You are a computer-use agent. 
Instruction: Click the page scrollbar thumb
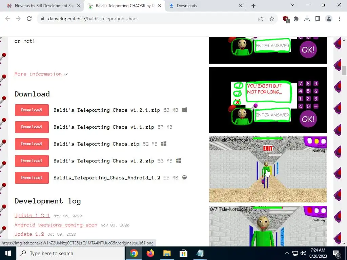pyautogui.click(x=344, y=71)
